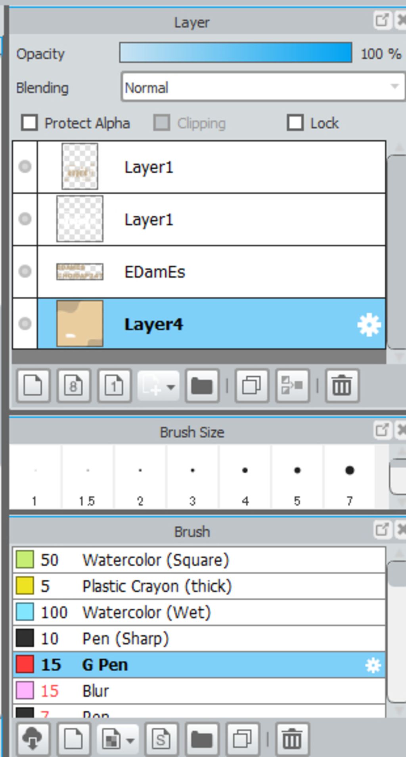Open Layer4 settings gear

[369, 325]
